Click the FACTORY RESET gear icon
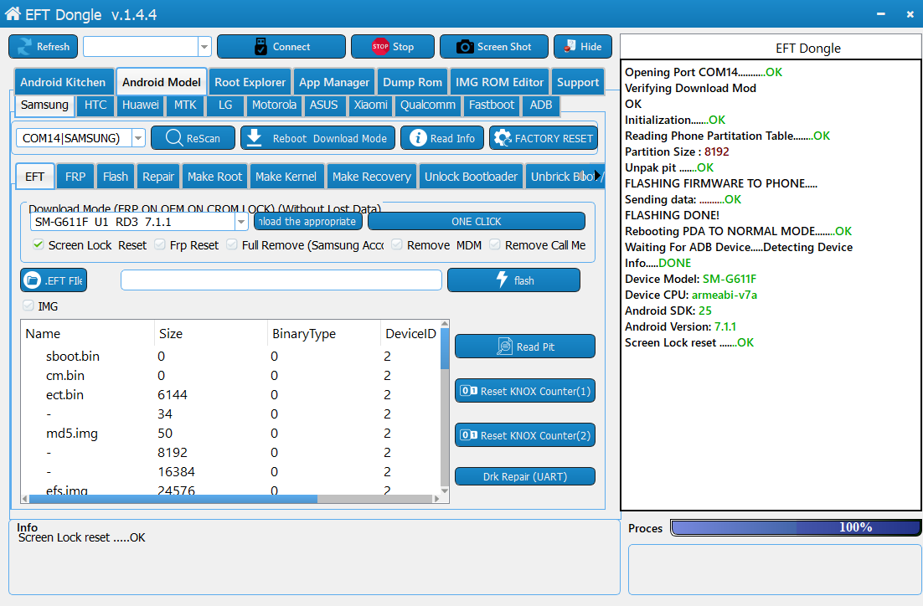The height and width of the screenshot is (606, 923). 502,137
